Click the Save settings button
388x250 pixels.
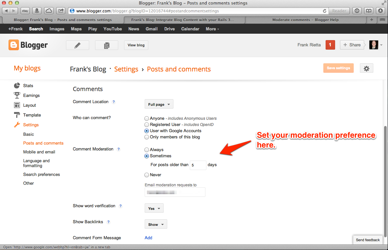pos(338,68)
